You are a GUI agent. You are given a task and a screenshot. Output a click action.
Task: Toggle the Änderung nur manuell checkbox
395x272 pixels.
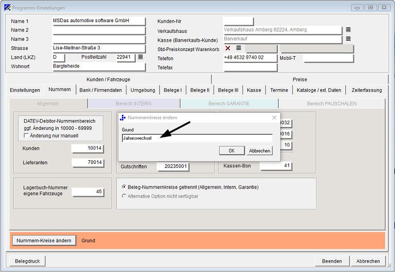point(26,136)
